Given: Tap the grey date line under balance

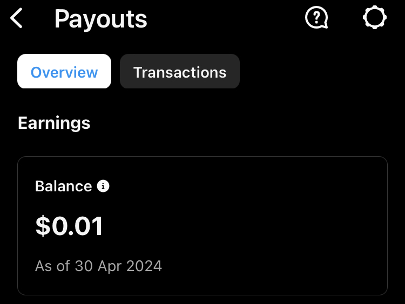Looking at the screenshot, I should pos(98,266).
